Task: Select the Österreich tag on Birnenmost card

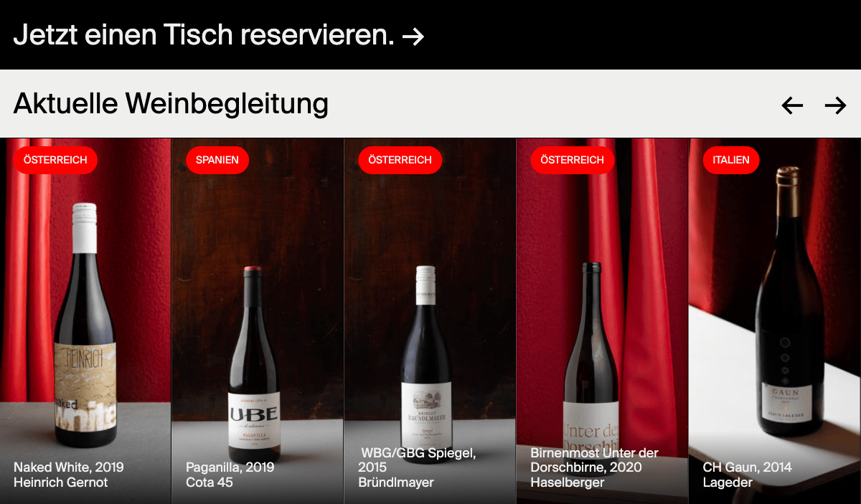Action: click(572, 160)
